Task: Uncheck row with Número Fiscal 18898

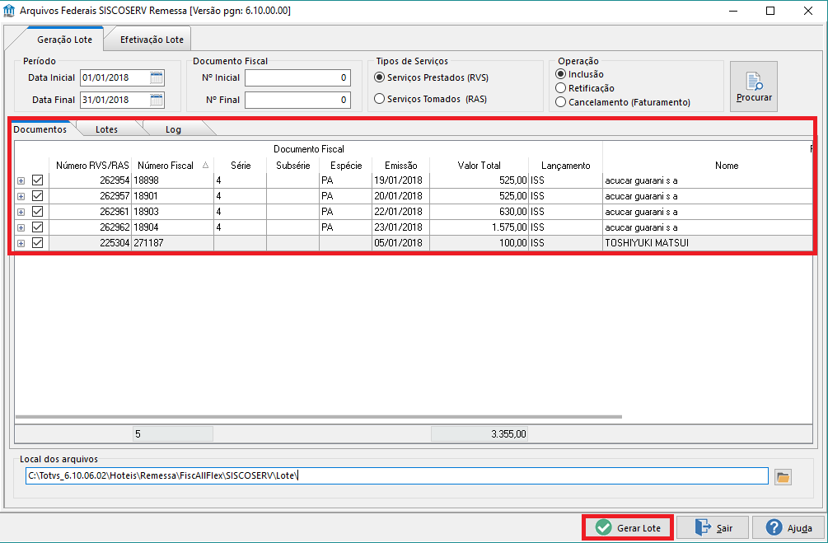Action: click(38, 180)
